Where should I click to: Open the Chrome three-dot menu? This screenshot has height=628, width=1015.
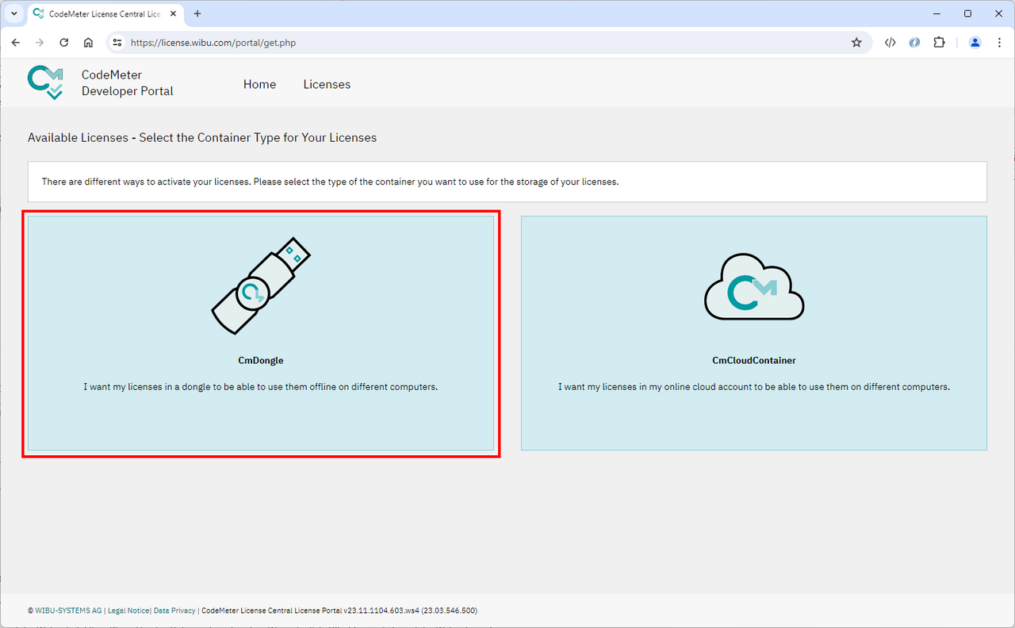click(1000, 43)
